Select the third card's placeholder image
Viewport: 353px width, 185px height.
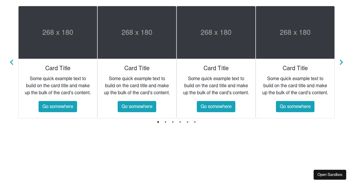pos(216,32)
